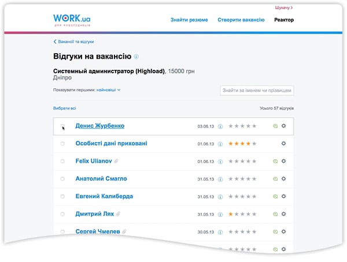The width and height of the screenshot is (347, 262).
Task: Open the Реактор account menu
Action: tap(284, 20)
